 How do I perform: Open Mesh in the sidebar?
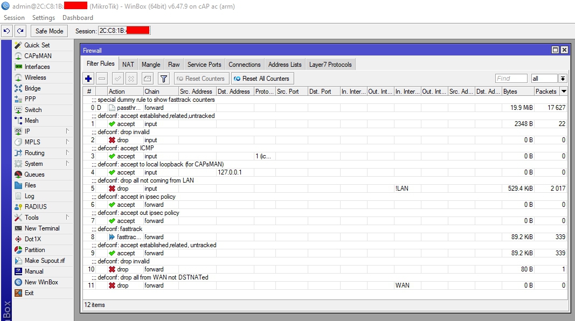(32, 121)
